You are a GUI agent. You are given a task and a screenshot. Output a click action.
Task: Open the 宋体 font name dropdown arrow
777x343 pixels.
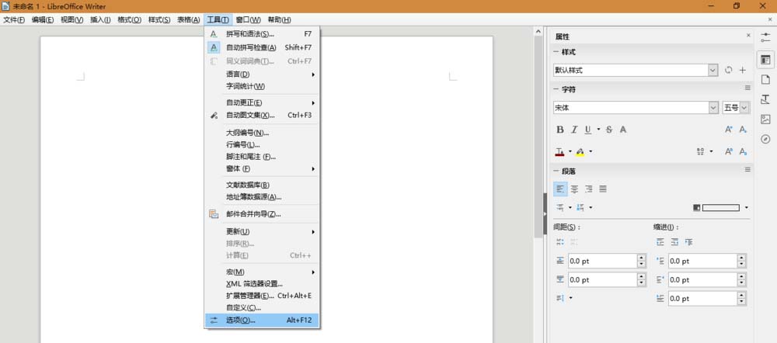(713, 107)
